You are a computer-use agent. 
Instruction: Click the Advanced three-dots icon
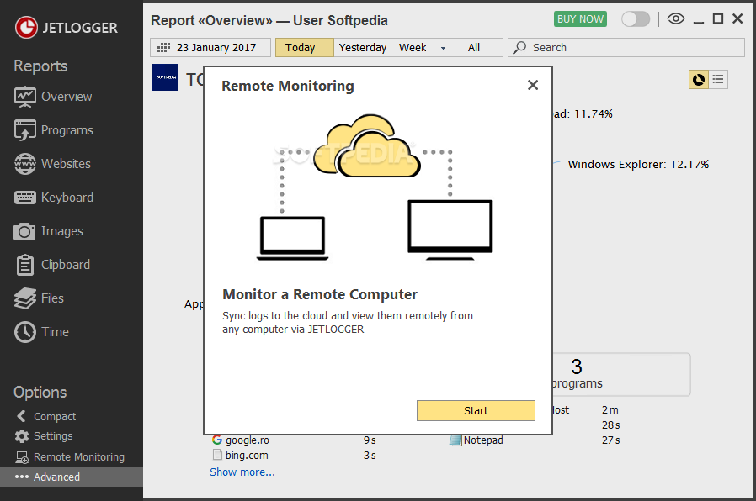tap(22, 477)
